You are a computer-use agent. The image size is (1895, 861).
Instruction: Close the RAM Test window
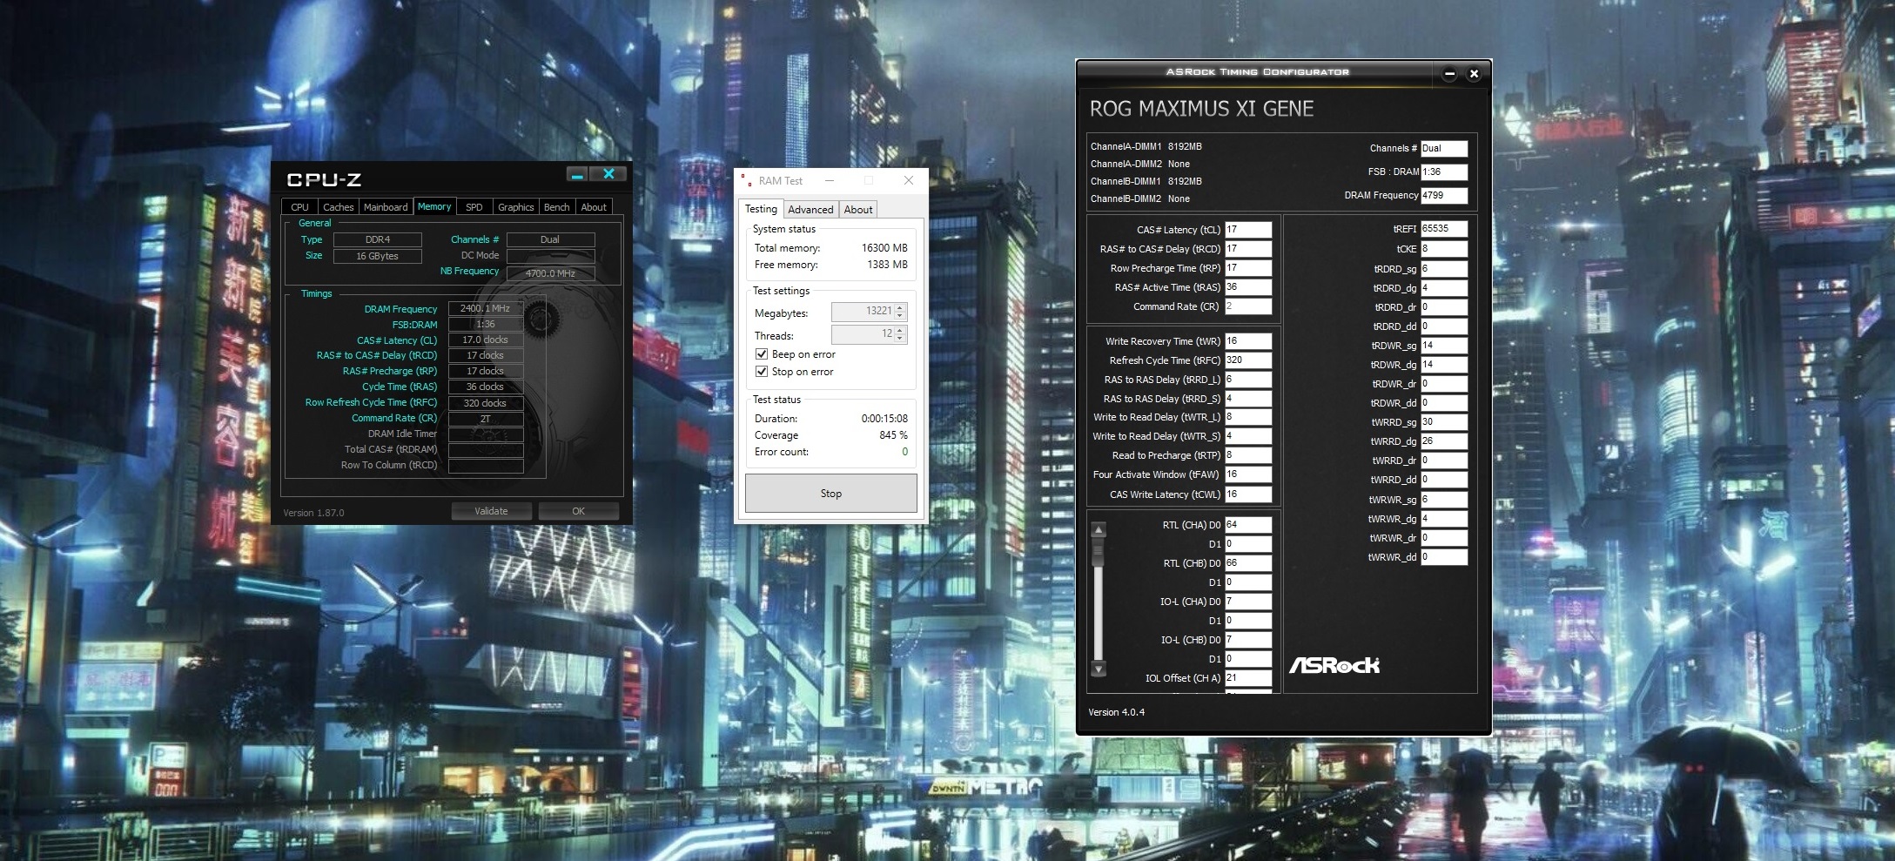908,180
